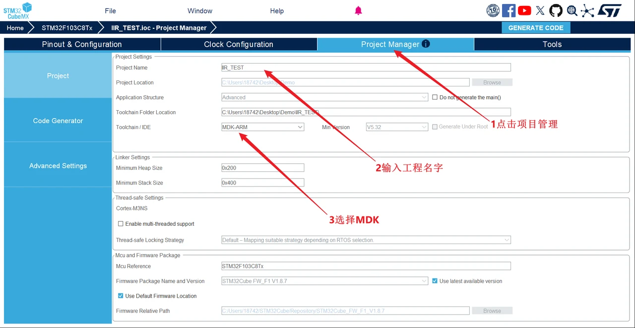635x328 pixels.
Task: Enable multi-threaded support checkbox
Action: (x=121, y=224)
